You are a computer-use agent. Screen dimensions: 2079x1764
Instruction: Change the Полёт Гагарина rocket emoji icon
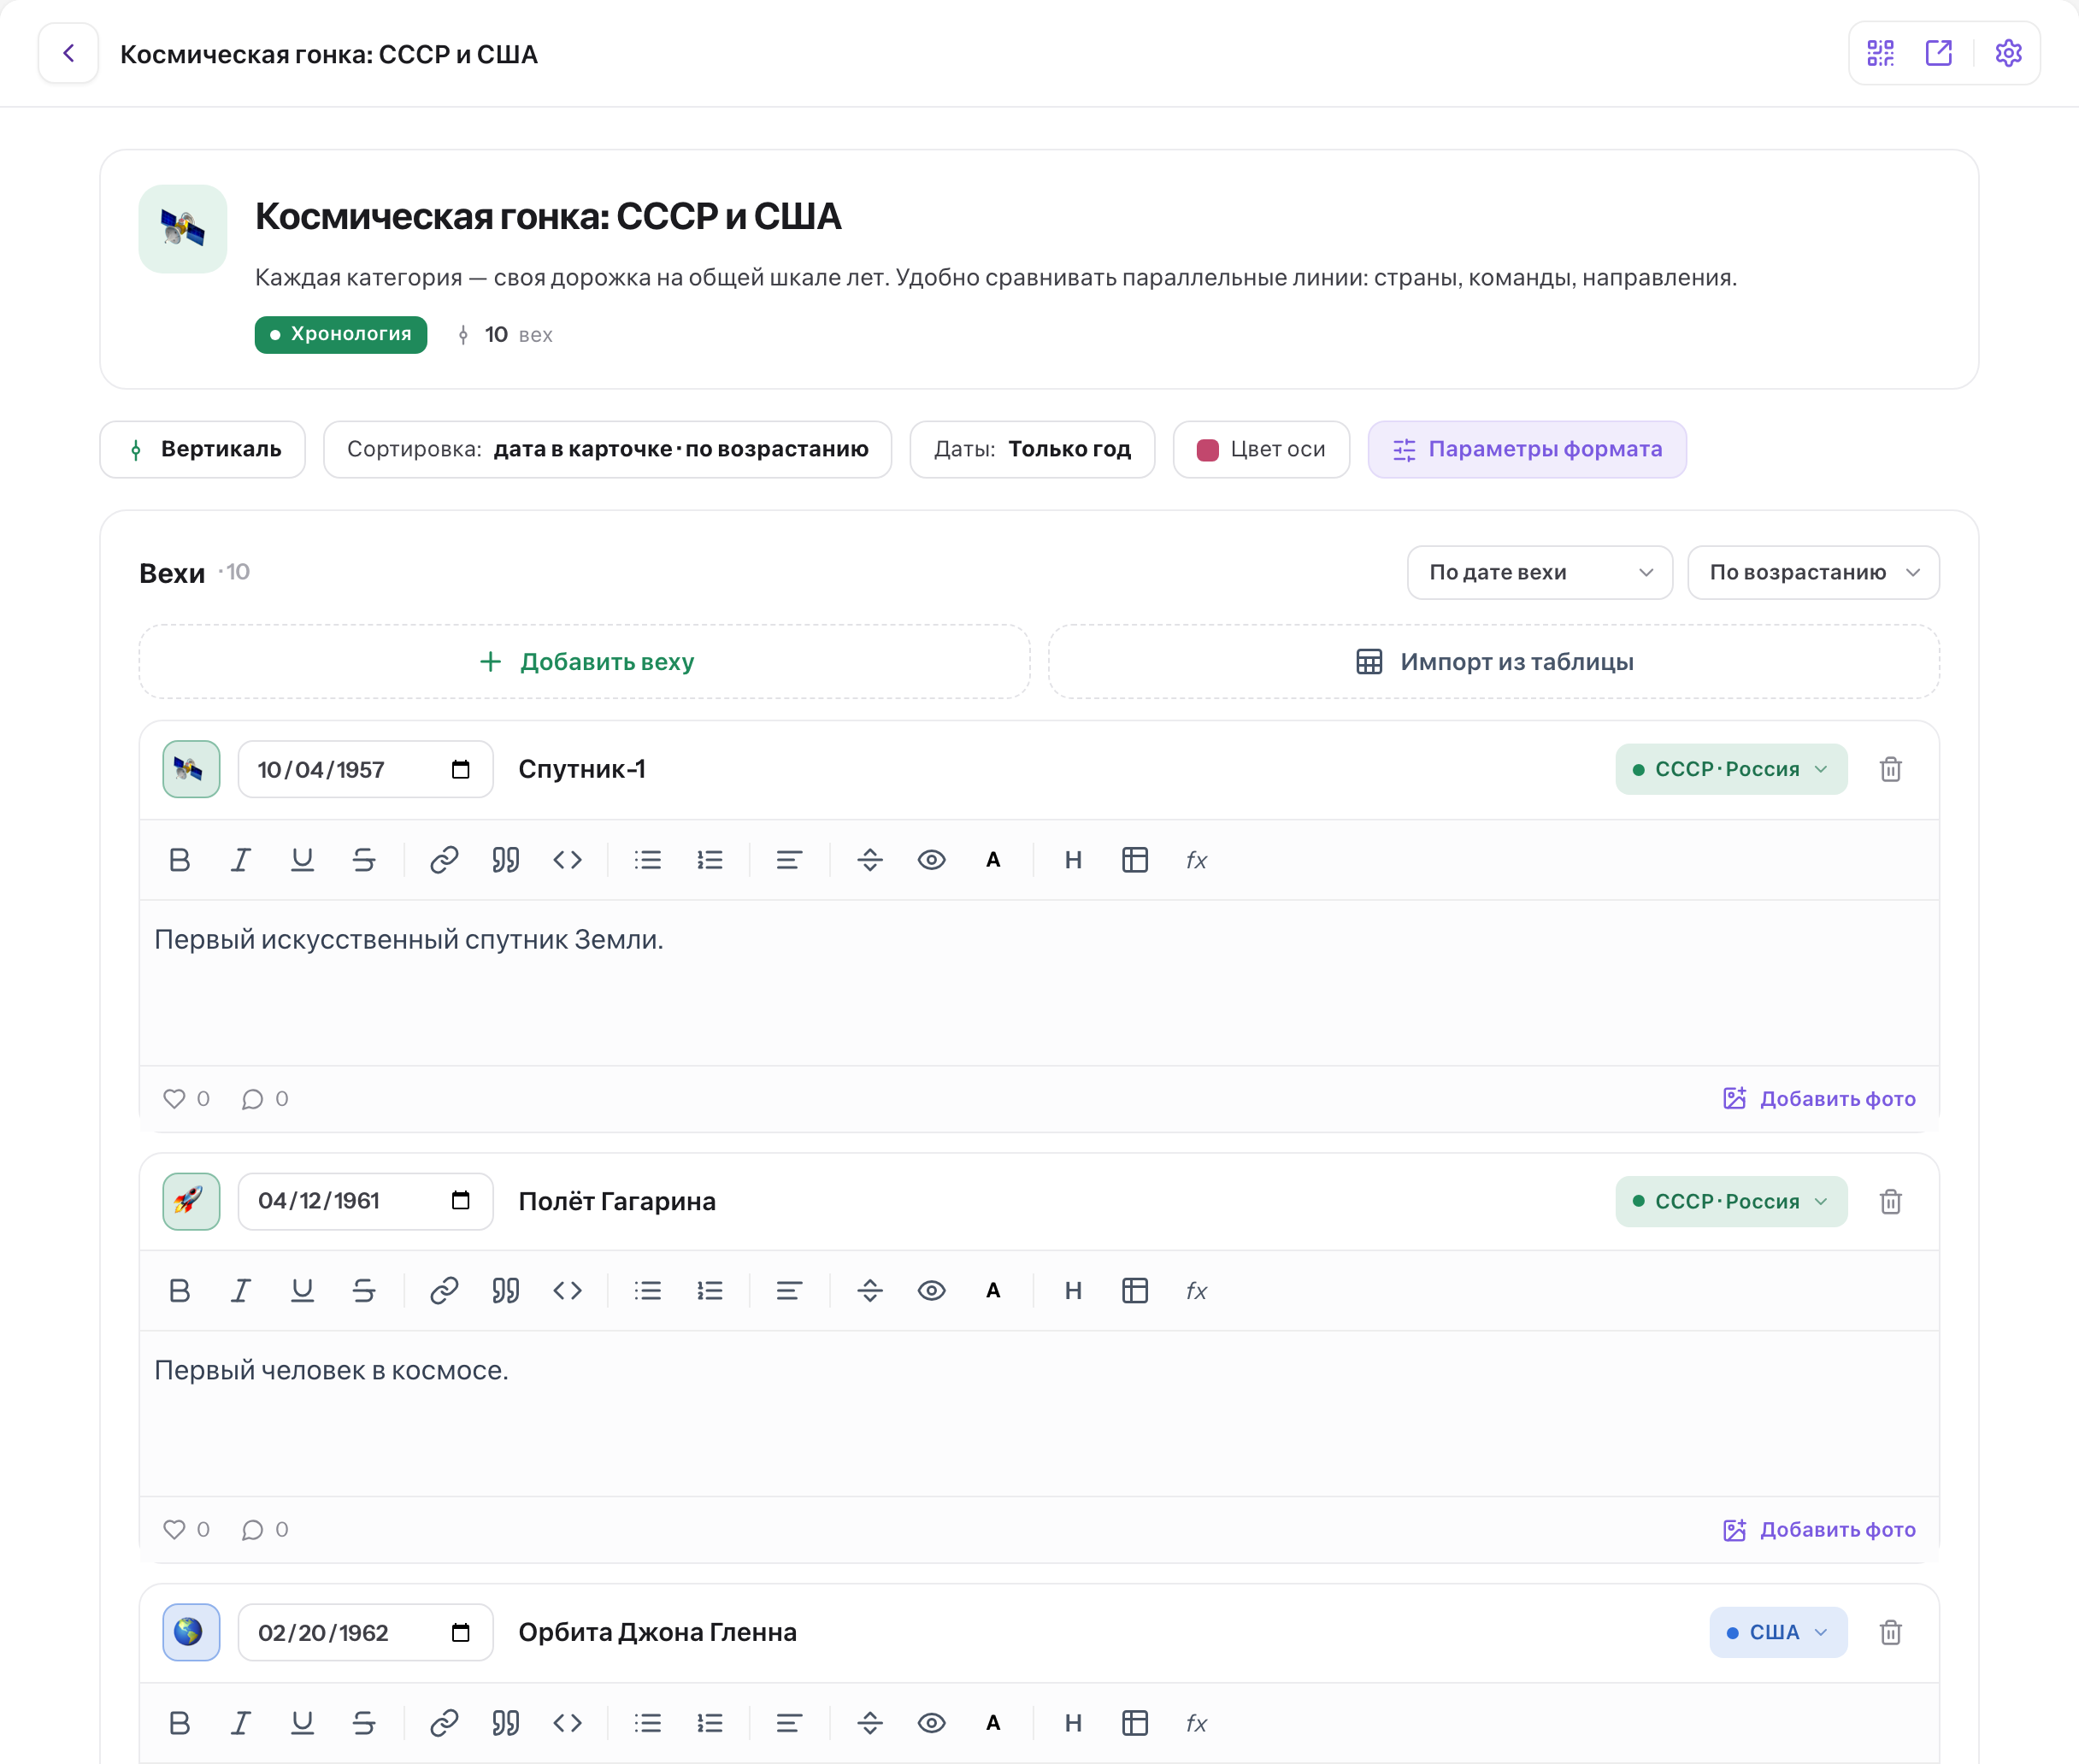191,1201
